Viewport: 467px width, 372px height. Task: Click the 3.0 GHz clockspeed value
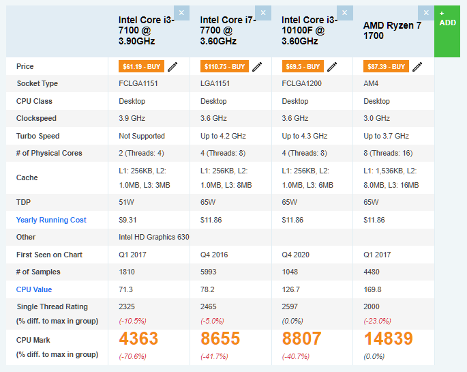coord(377,118)
